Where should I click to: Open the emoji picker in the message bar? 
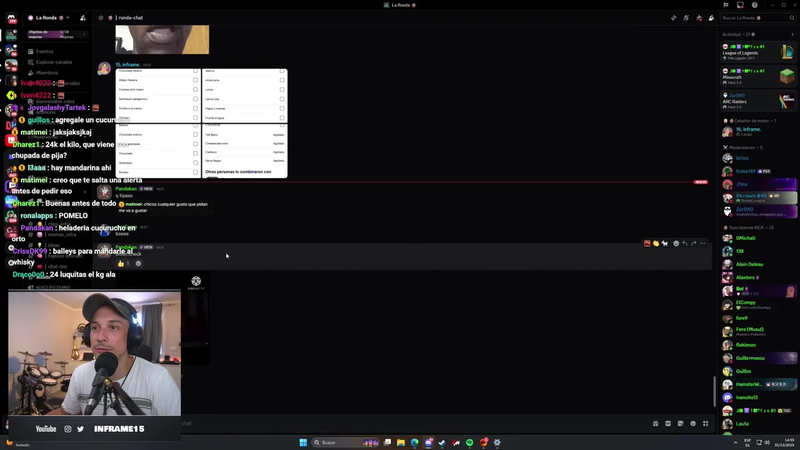point(693,423)
